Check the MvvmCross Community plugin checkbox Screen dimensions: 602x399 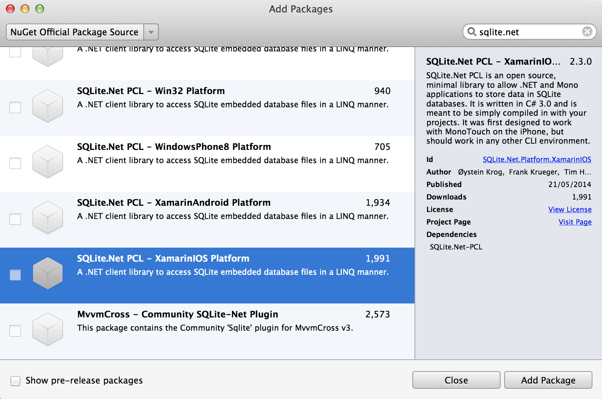pyautogui.click(x=15, y=331)
